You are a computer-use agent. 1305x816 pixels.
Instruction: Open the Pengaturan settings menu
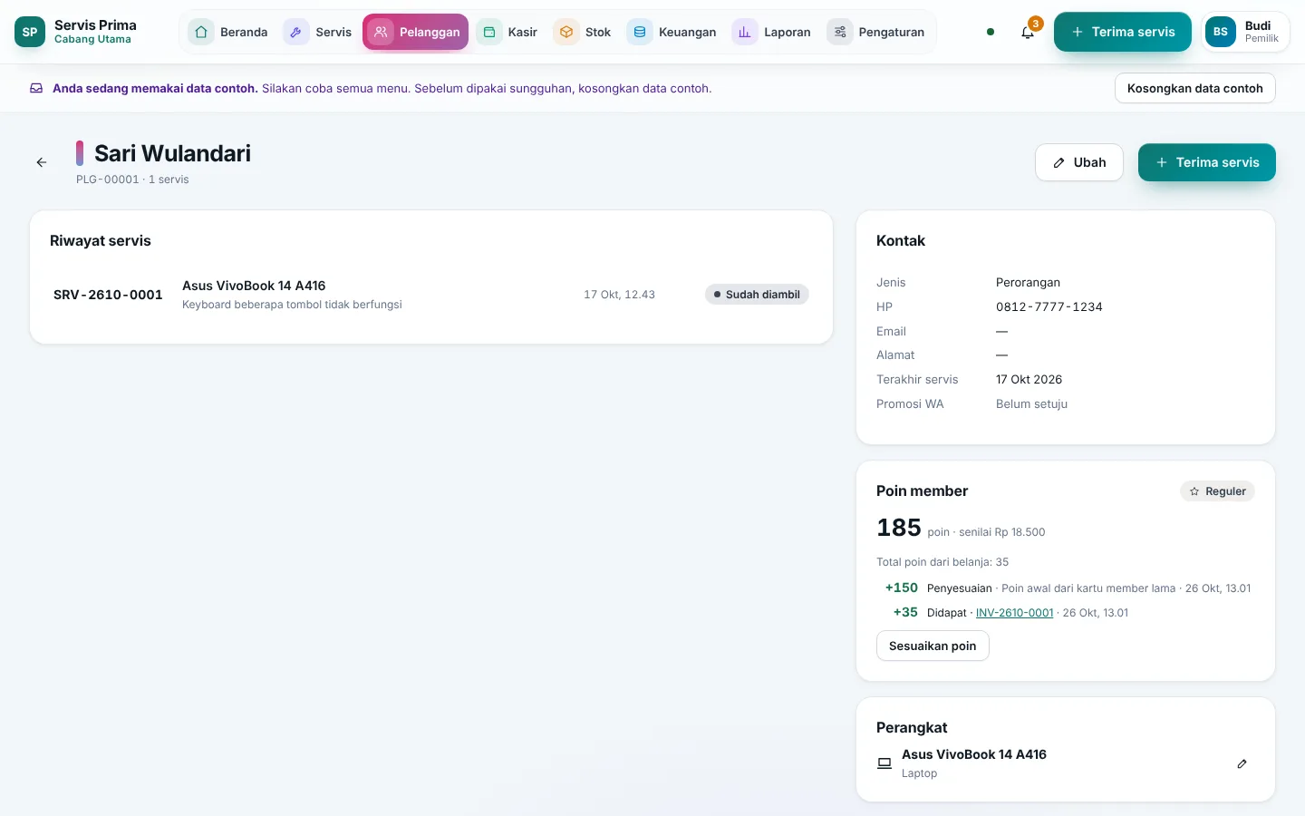pyautogui.click(x=876, y=32)
